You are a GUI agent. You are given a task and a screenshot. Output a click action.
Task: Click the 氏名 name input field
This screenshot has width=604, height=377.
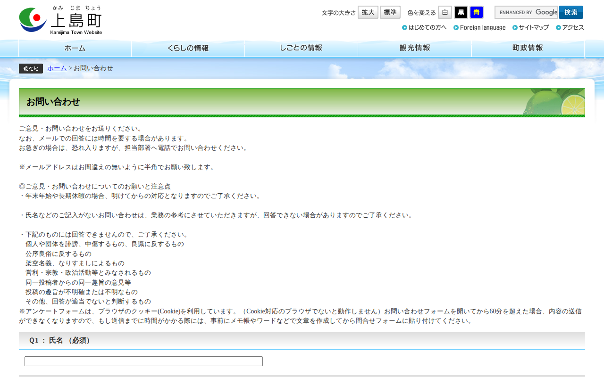click(143, 361)
